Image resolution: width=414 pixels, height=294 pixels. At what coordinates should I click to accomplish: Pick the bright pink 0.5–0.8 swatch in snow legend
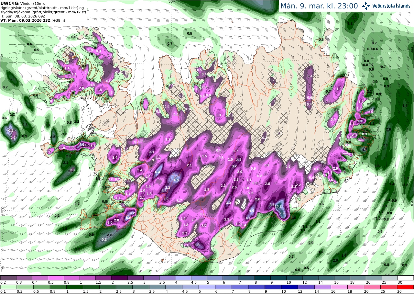point(56,278)
